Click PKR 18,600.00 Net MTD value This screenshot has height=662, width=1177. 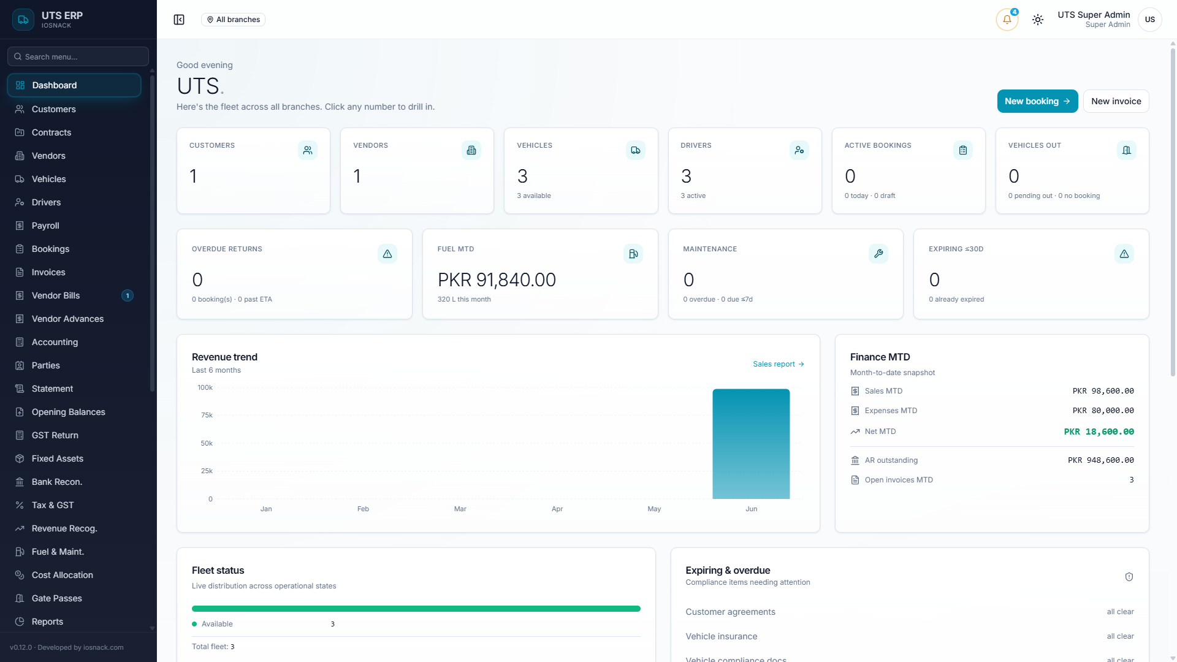(x=1099, y=432)
